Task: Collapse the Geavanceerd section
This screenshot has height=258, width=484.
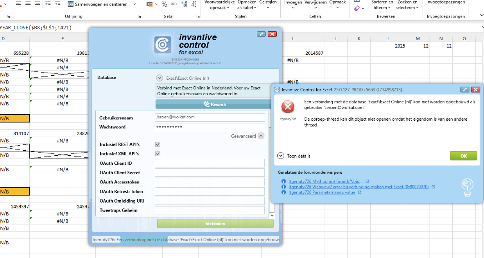Action: (261, 136)
